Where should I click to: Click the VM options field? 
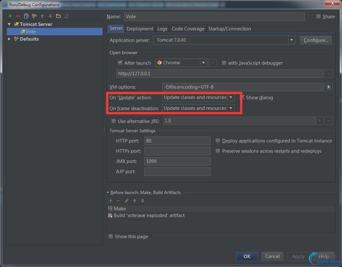[243, 87]
